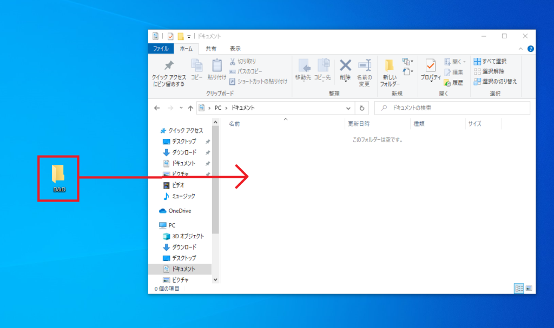
Task: Click Select all (すべて選択)
Action: coord(490,61)
